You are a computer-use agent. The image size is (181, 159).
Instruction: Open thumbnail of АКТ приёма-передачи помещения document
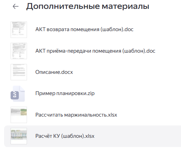coord(19,51)
